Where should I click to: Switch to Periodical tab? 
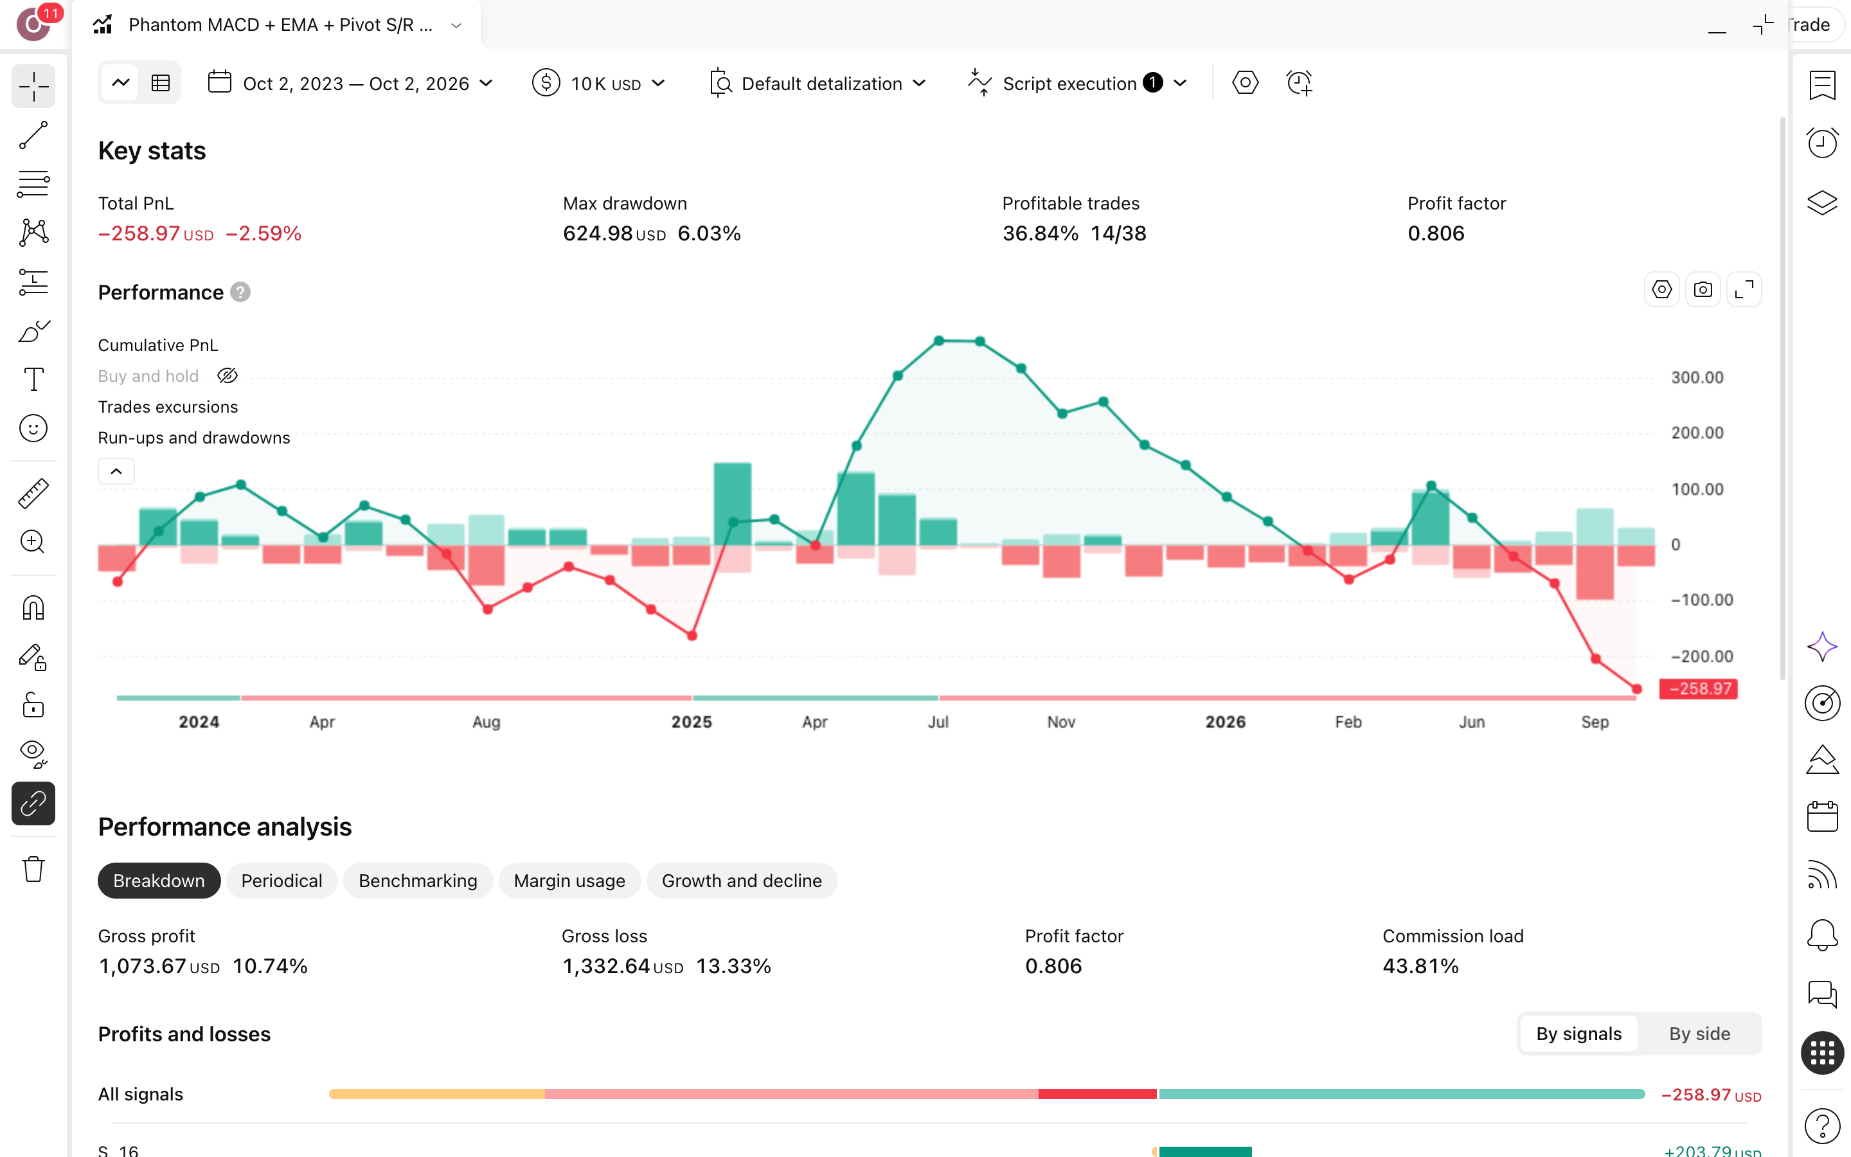pos(282,881)
